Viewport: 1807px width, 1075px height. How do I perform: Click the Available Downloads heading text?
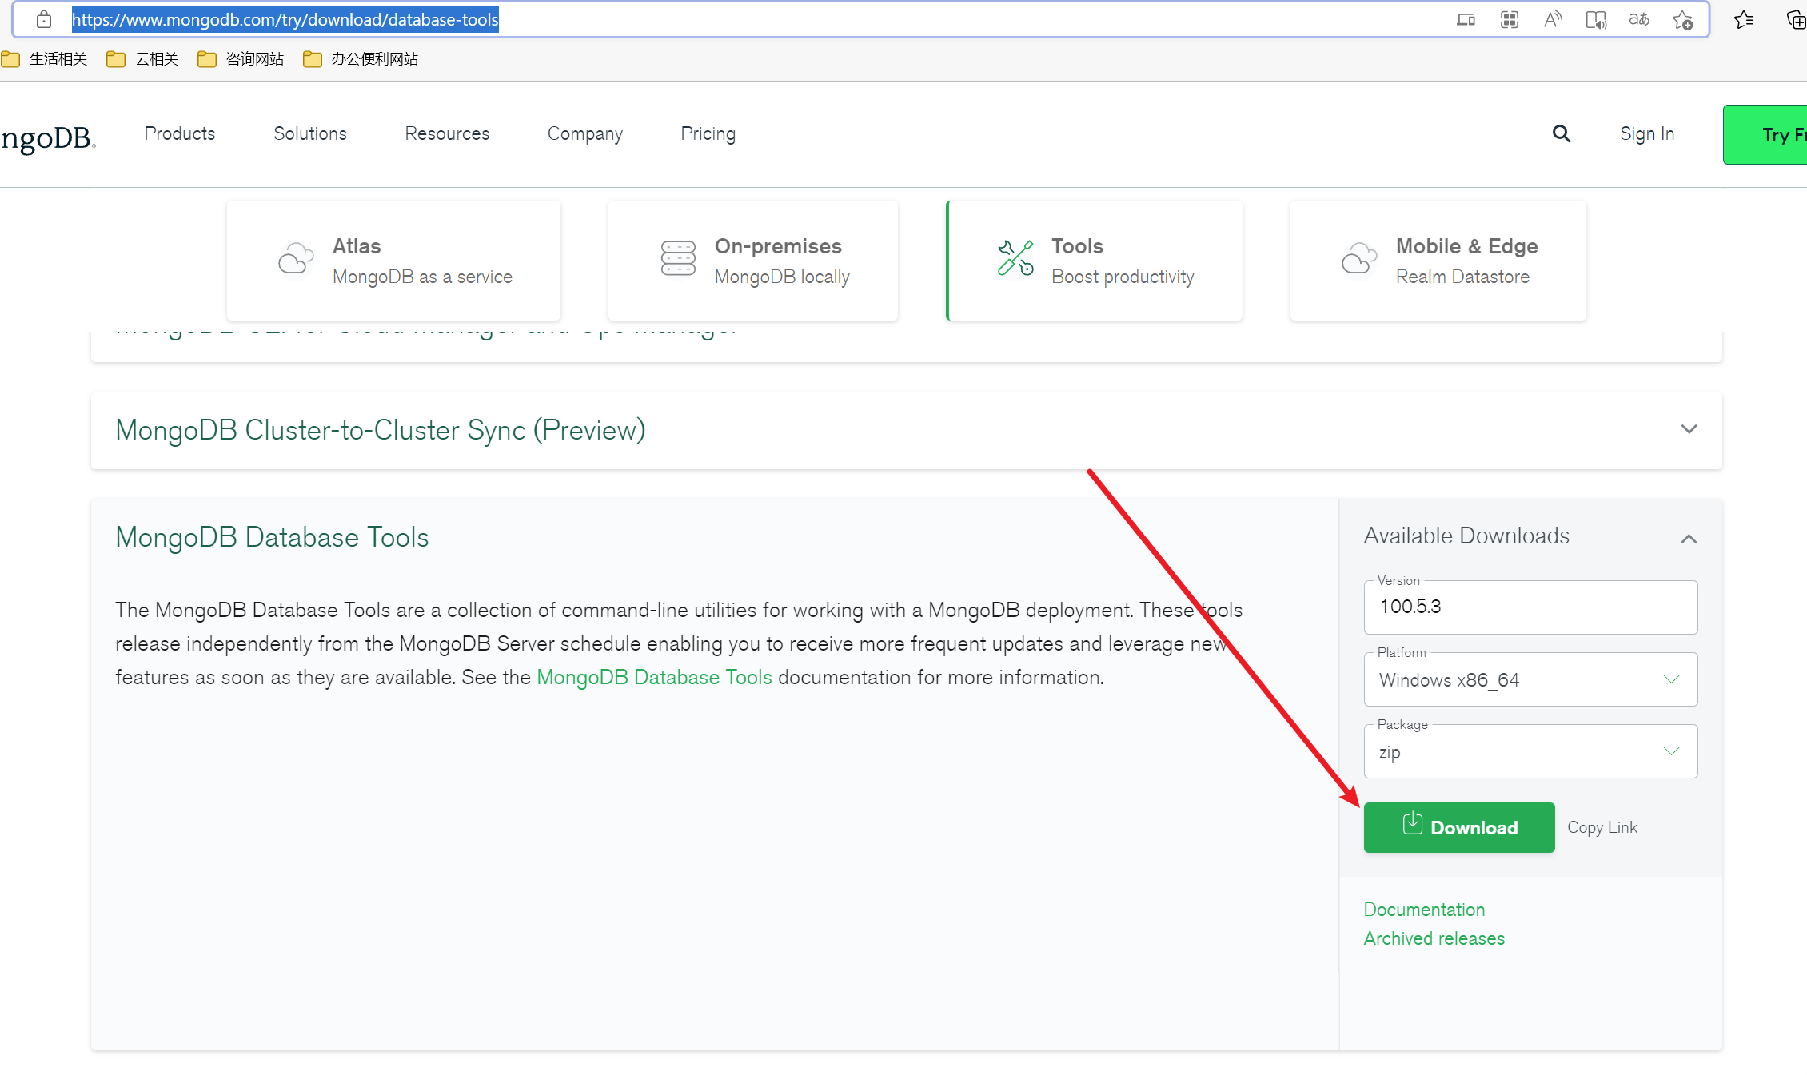click(1466, 536)
